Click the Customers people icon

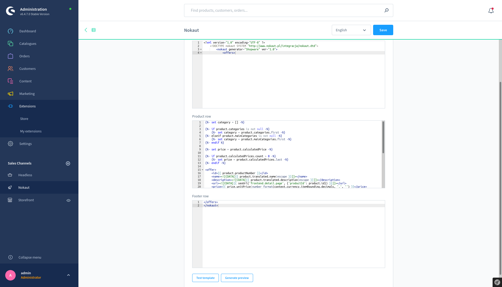pyautogui.click(x=10, y=69)
